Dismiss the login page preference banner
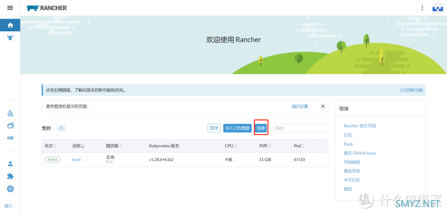447x214 pixels. [x=322, y=106]
